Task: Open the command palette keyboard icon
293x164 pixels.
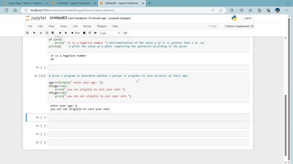Action: coord(125,33)
